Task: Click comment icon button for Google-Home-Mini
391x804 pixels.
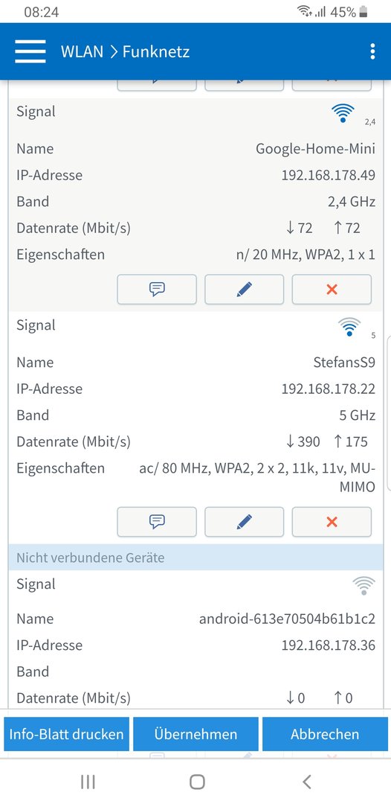Action: coord(157,290)
